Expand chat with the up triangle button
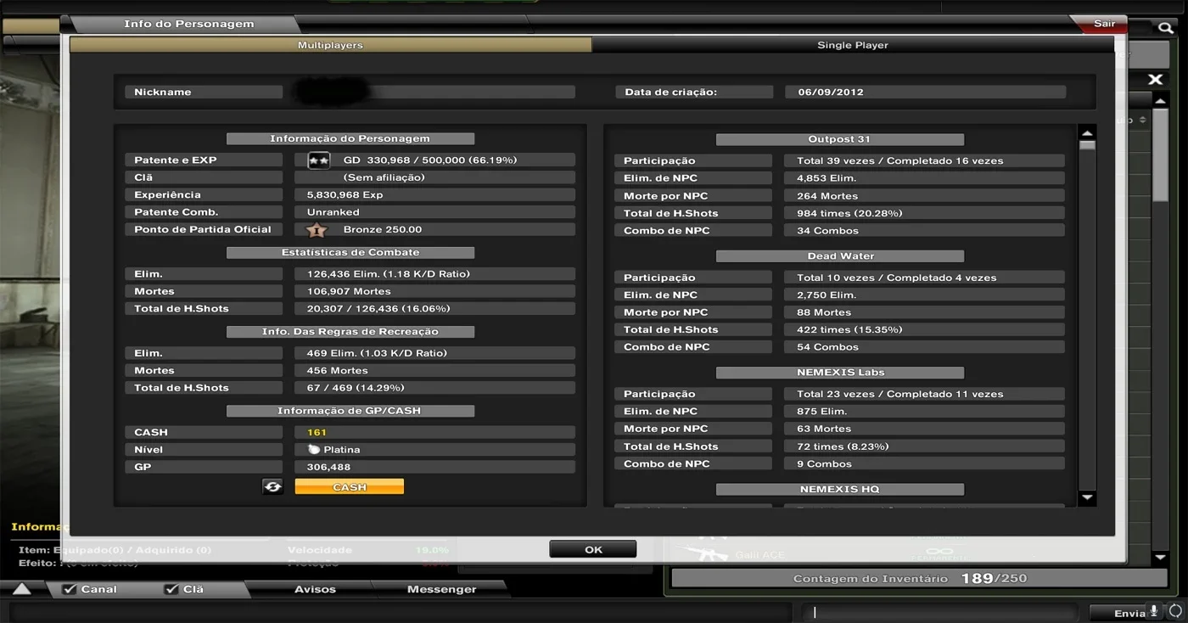Image resolution: width=1188 pixels, height=623 pixels. coord(22,589)
